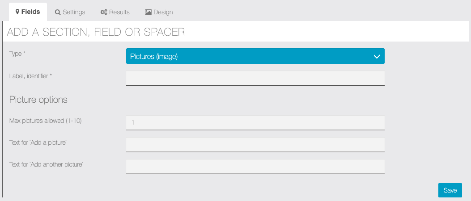Click the chevron arrow of the Type dropdown
The height and width of the screenshot is (201, 471).
point(377,56)
